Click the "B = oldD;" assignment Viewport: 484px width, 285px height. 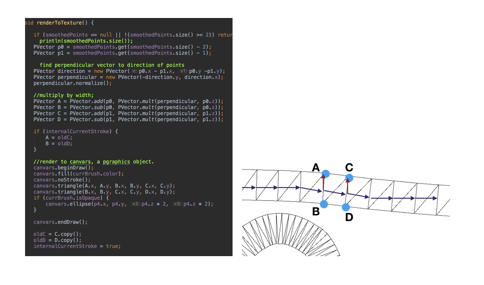(59, 143)
